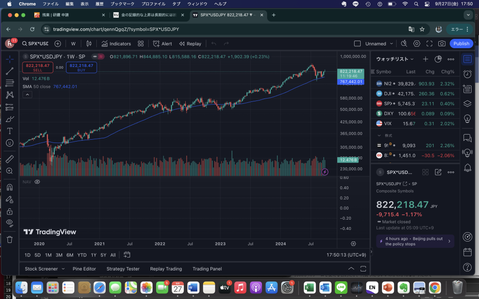Activate the zoom-in magnifier tool
Image resolution: width=479 pixels, height=299 pixels.
pyautogui.click(x=9, y=171)
